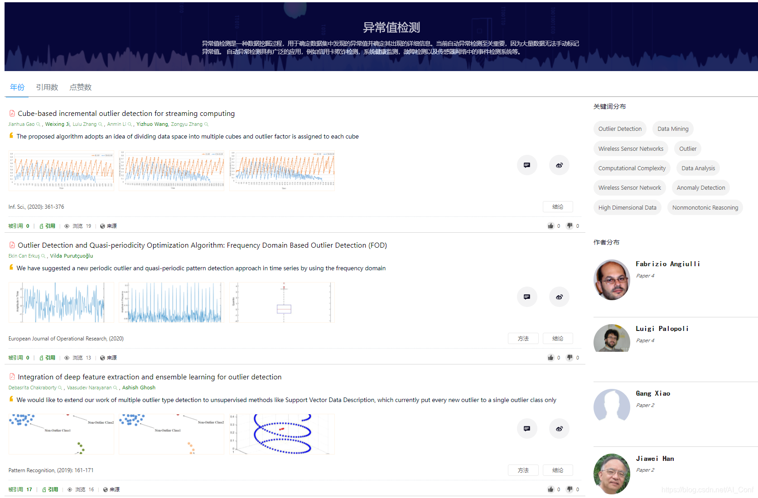
Task: Switch to the 年份 sort tab
Action: coord(17,87)
